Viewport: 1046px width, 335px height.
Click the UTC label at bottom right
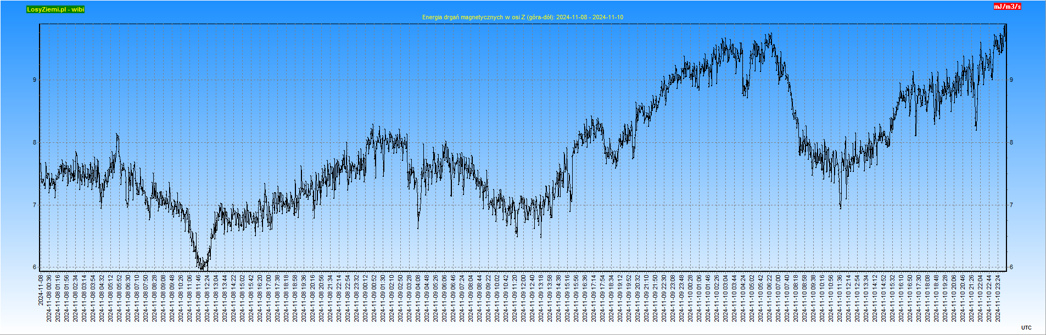[x=1026, y=328]
